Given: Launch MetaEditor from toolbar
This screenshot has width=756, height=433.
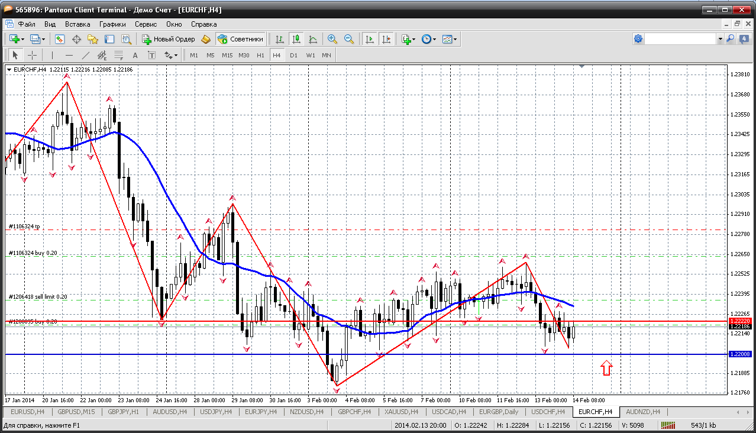Looking at the screenshot, I should click(x=206, y=39).
